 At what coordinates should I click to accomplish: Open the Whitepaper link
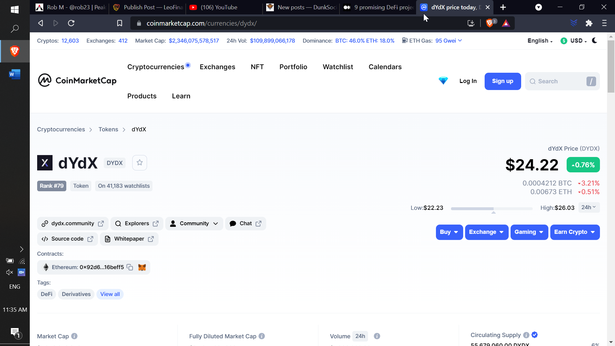coord(129,239)
